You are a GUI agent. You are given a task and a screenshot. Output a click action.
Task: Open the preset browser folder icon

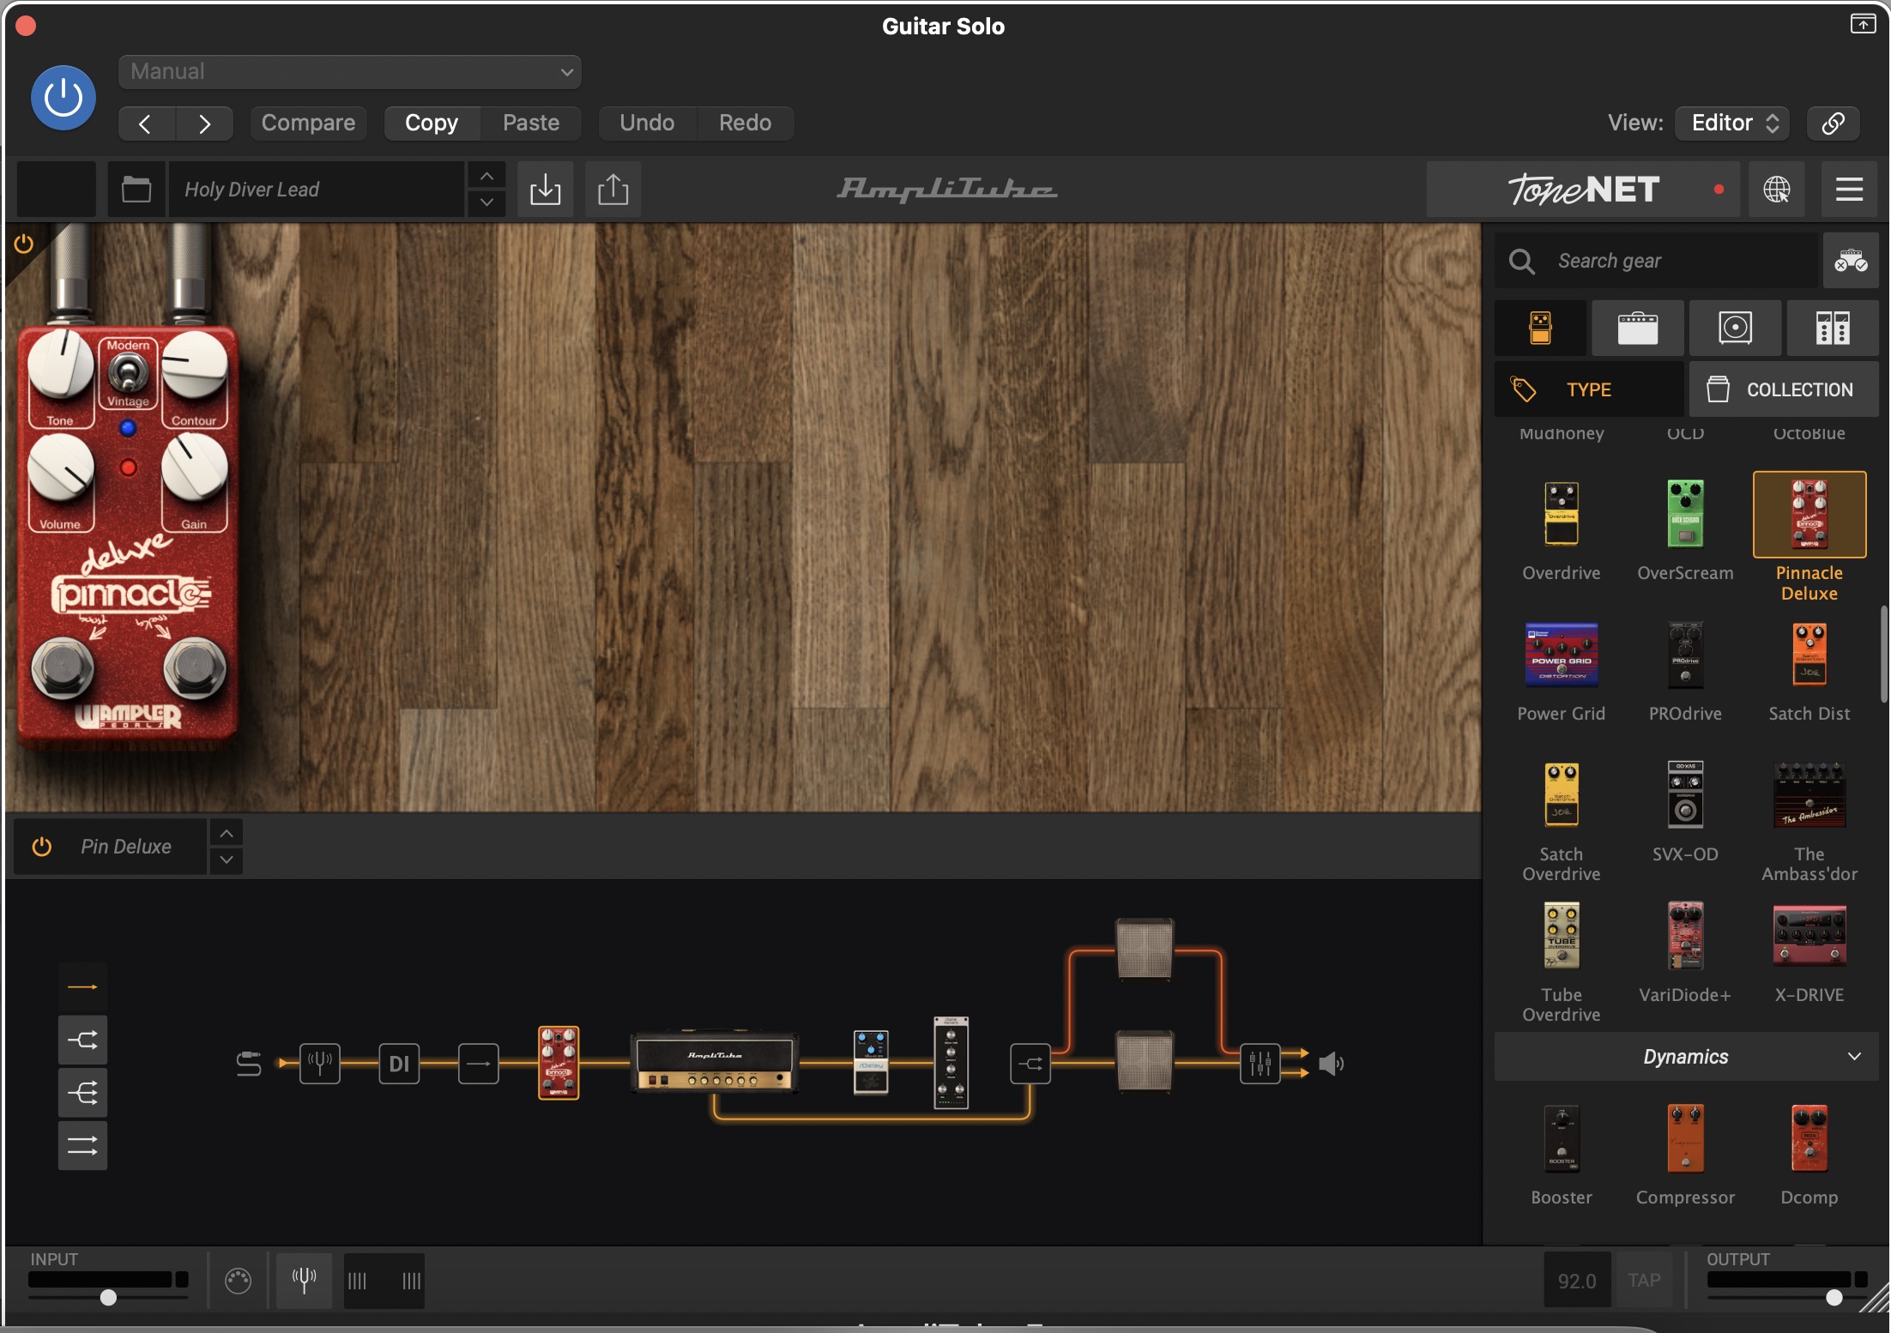pos(136,189)
